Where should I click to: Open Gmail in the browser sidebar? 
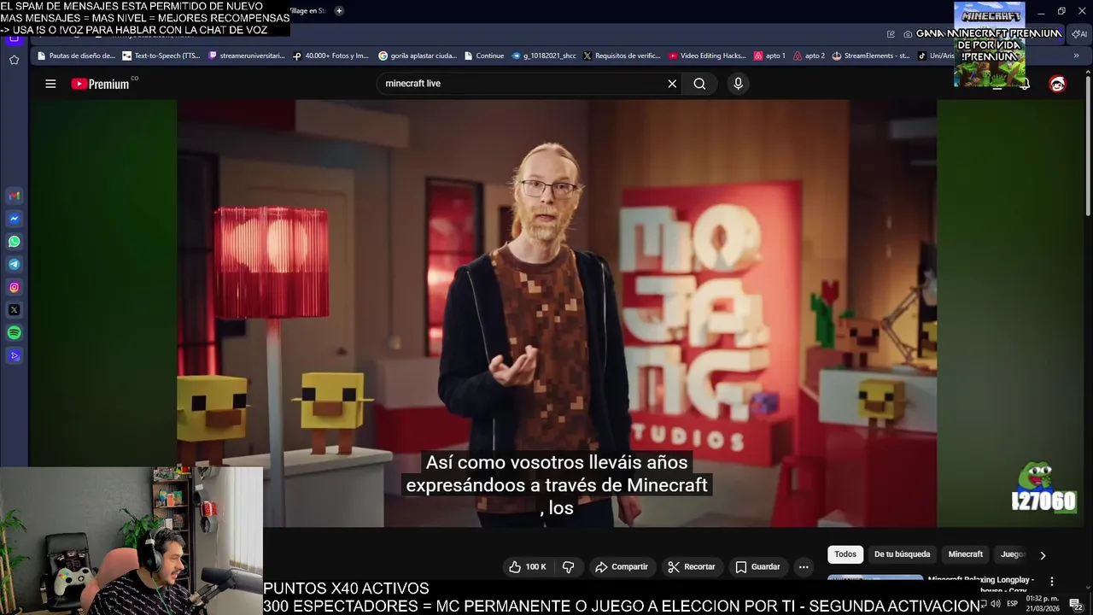[x=15, y=196]
